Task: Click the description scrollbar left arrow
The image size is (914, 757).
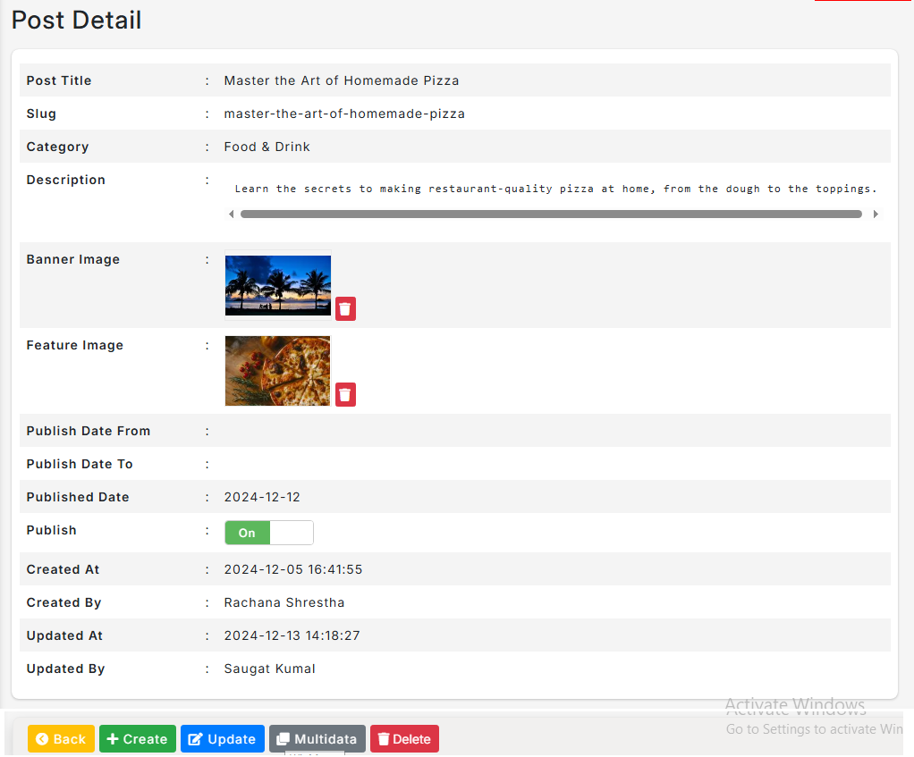Action: tap(232, 214)
